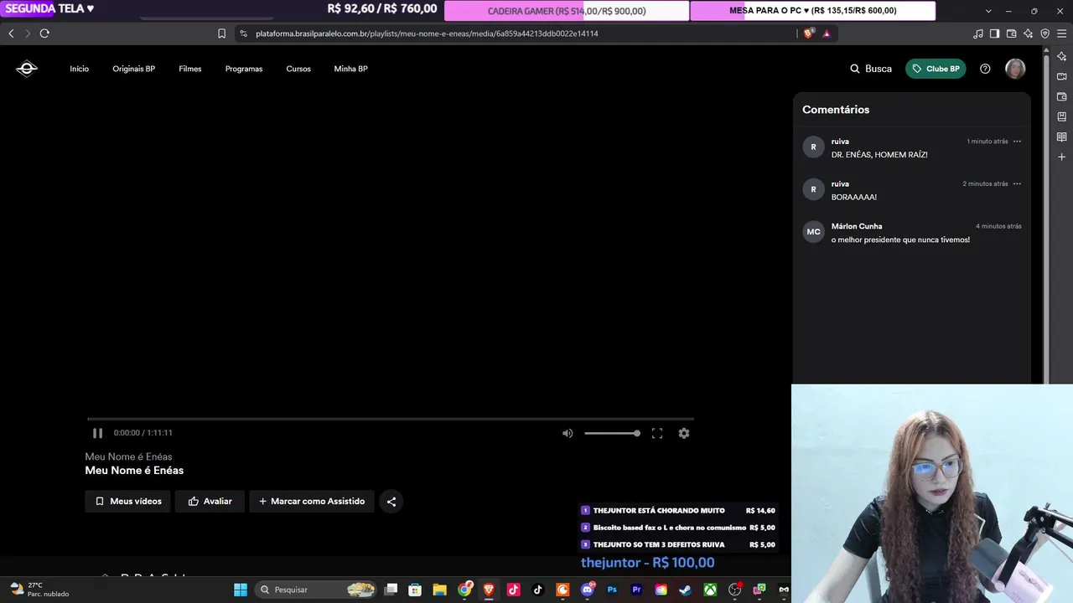Open Brave Shields lion icon
1073x603 pixels.
coord(808,33)
